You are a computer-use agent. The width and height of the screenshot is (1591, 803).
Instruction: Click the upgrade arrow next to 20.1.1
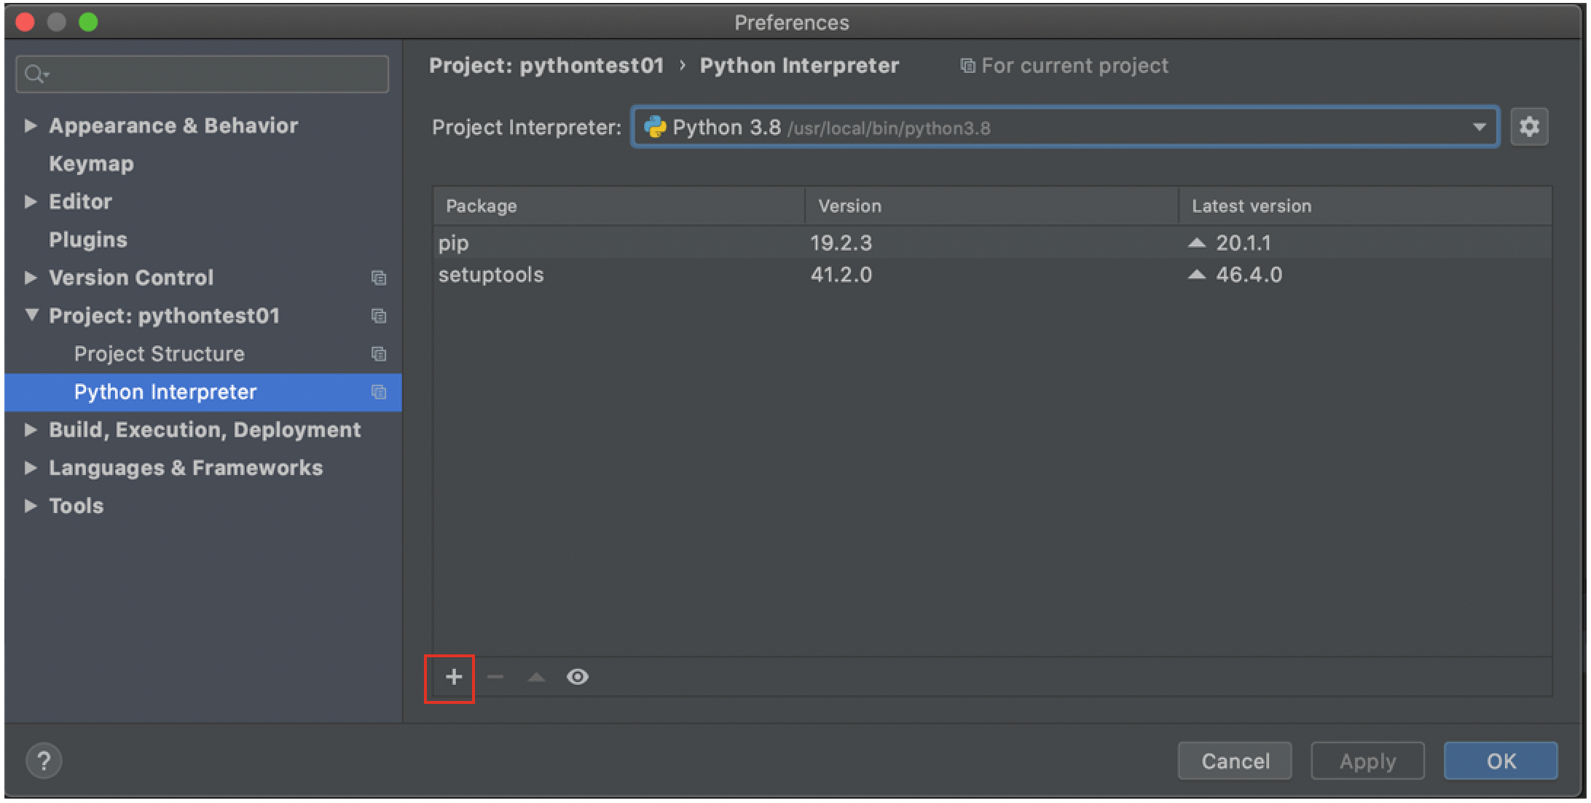pyautogui.click(x=1197, y=243)
